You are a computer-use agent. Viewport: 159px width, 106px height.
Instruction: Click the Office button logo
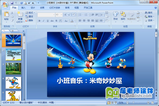tap(5, 5)
